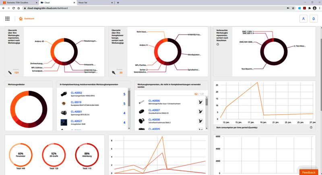Click clock icon in machine consumption card

(218, 44)
